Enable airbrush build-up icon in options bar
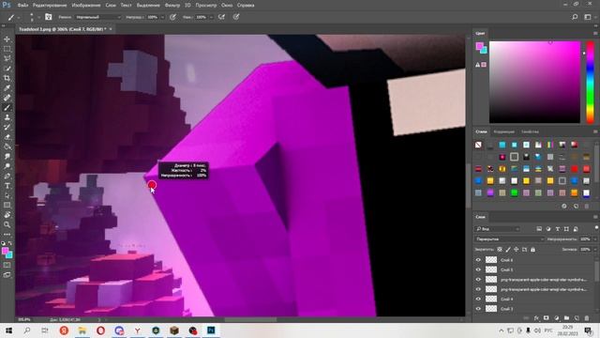600x338 pixels. 221,17
